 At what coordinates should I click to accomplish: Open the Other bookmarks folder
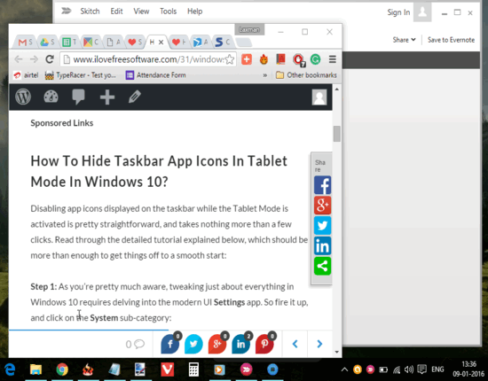[307, 75]
